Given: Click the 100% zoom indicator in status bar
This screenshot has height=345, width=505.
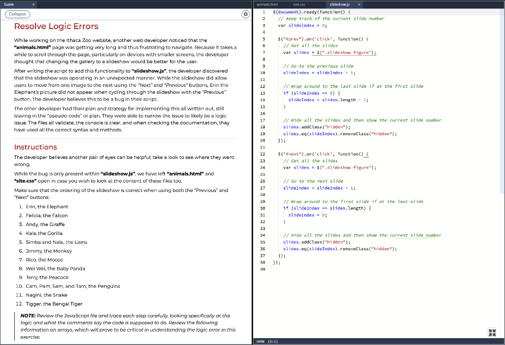Looking at the screenshot, I should pos(260,341).
